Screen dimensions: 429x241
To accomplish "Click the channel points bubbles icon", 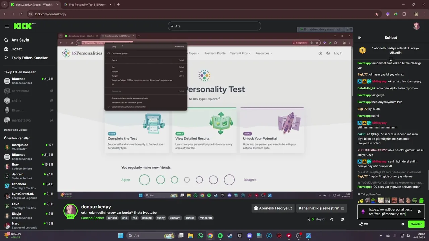I will click(x=361, y=224).
